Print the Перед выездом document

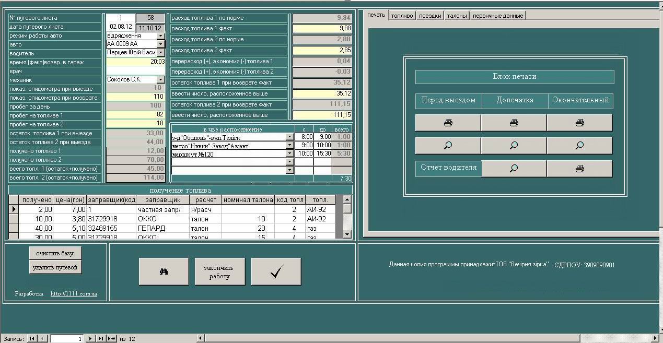click(448, 123)
